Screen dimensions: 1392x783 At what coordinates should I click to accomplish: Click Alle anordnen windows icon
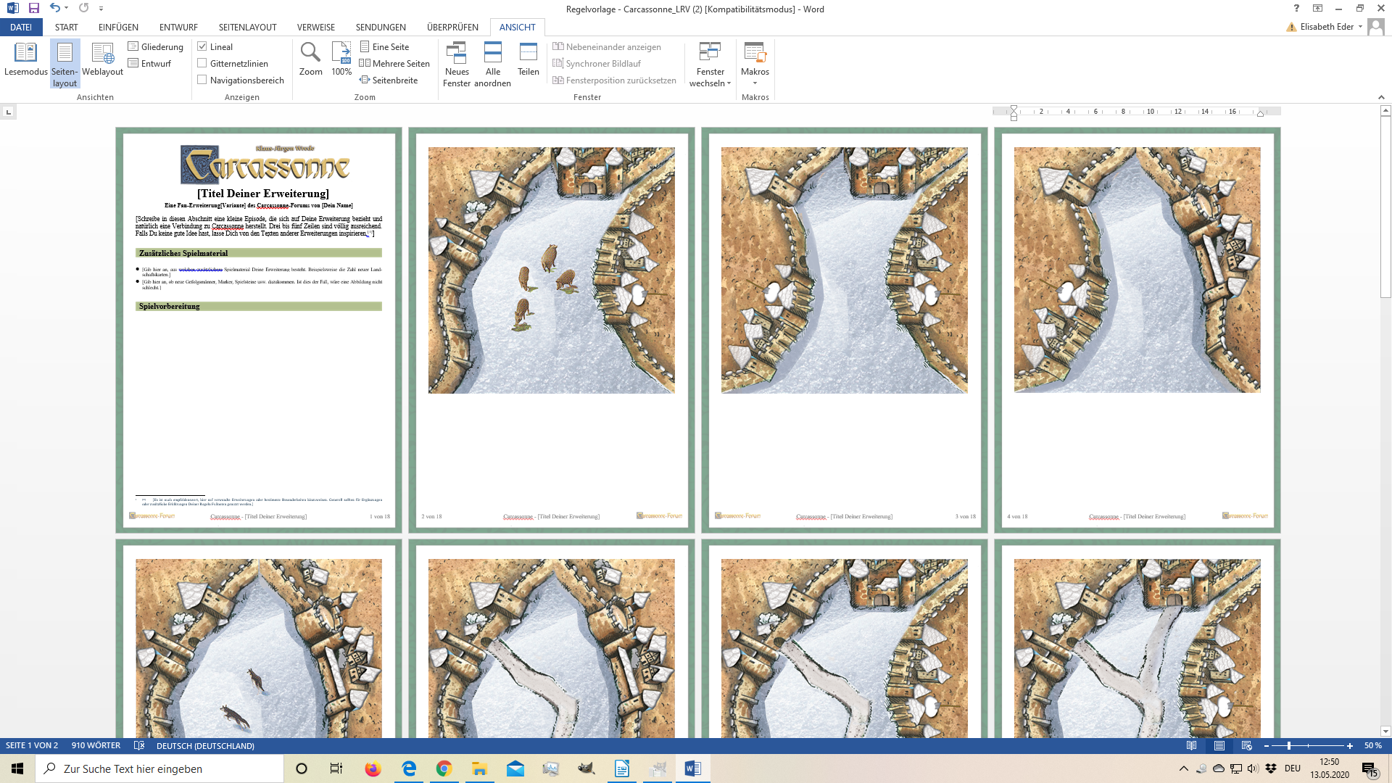click(493, 64)
